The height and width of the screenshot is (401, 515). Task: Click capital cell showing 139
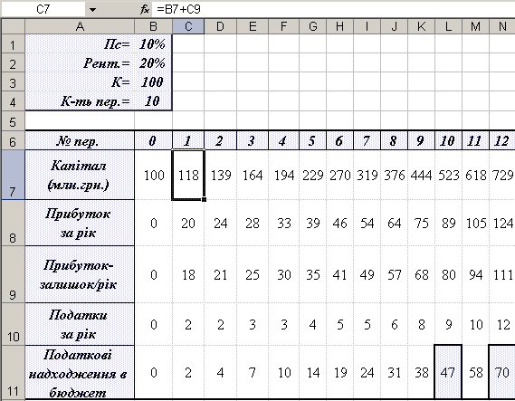(220, 175)
